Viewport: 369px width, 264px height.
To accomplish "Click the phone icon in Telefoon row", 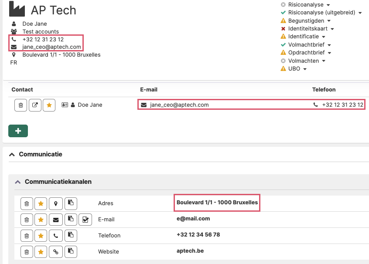I will point(56,236).
